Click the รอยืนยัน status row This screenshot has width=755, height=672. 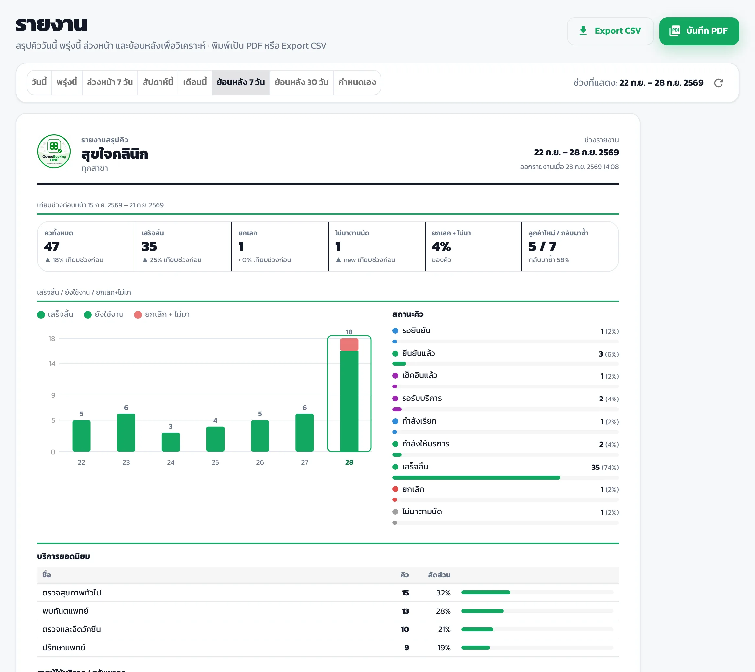[x=505, y=335]
